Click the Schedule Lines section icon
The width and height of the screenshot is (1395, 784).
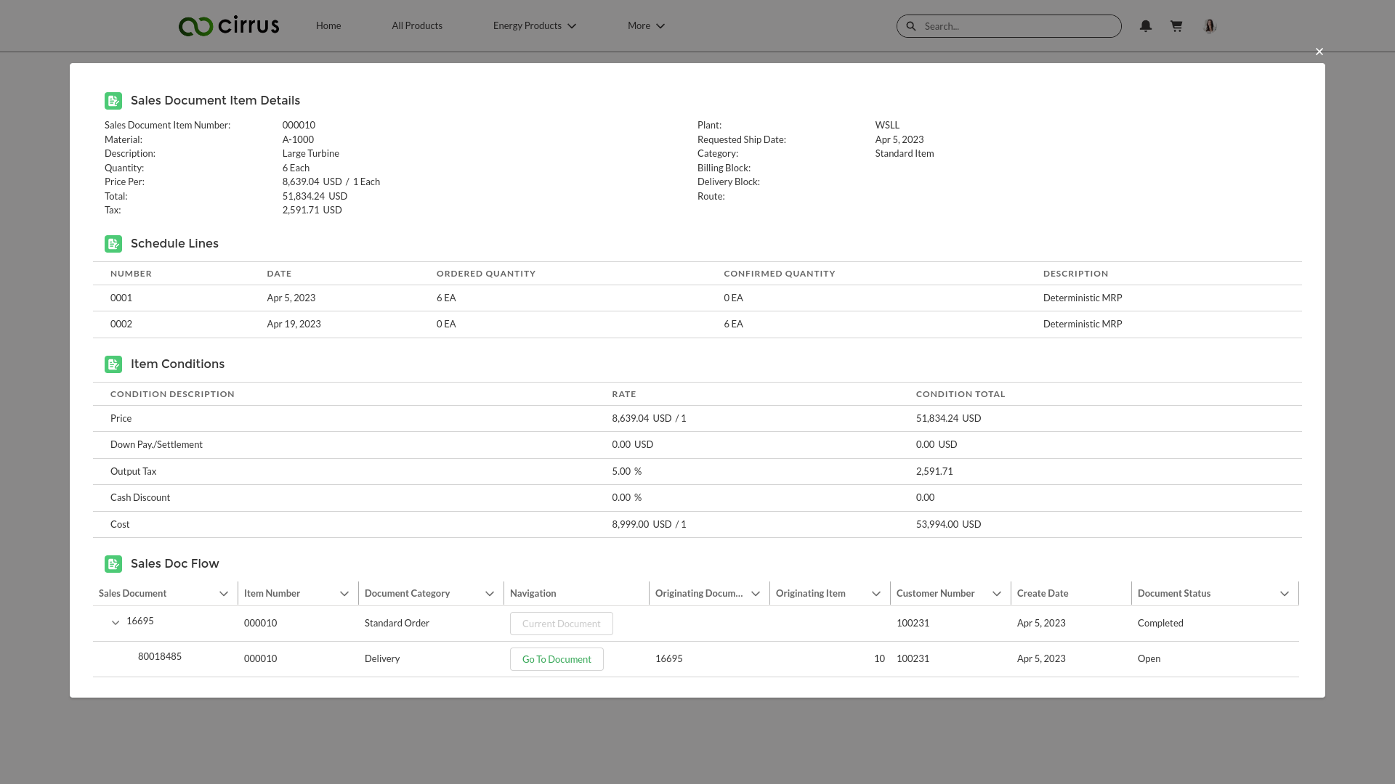click(113, 244)
